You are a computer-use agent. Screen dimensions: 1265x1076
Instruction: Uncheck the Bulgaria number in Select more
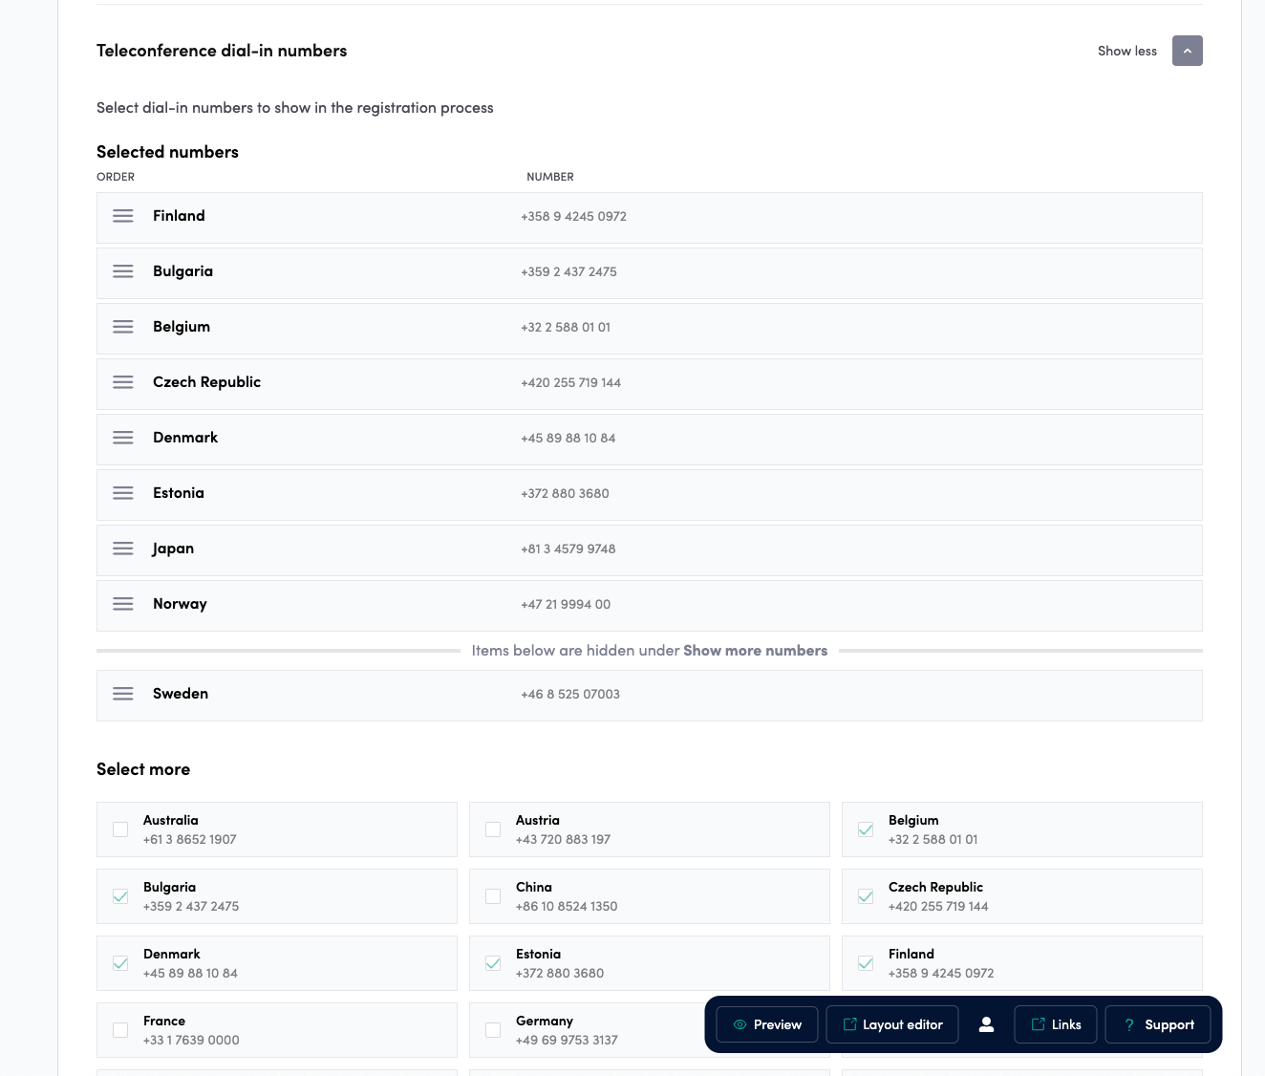click(x=120, y=896)
